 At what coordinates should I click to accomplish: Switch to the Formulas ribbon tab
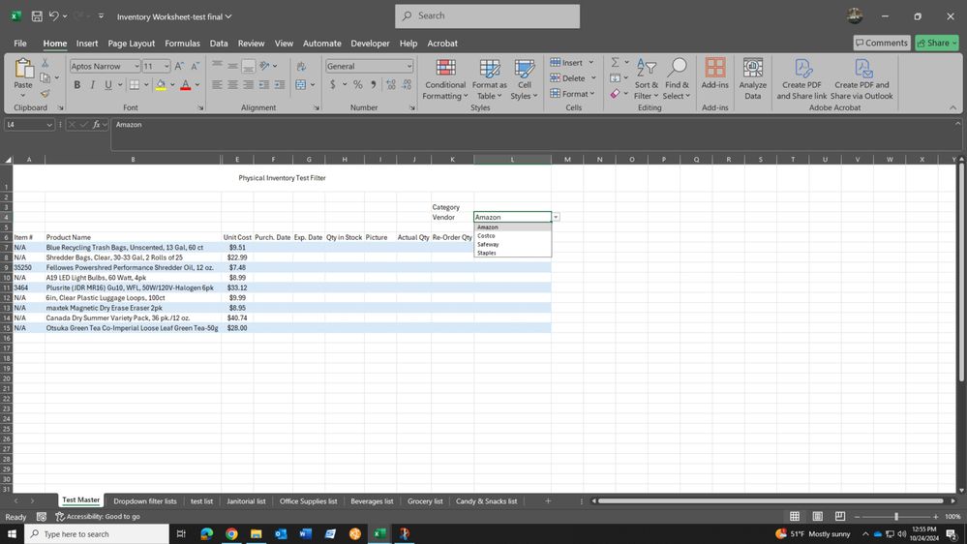tap(182, 44)
